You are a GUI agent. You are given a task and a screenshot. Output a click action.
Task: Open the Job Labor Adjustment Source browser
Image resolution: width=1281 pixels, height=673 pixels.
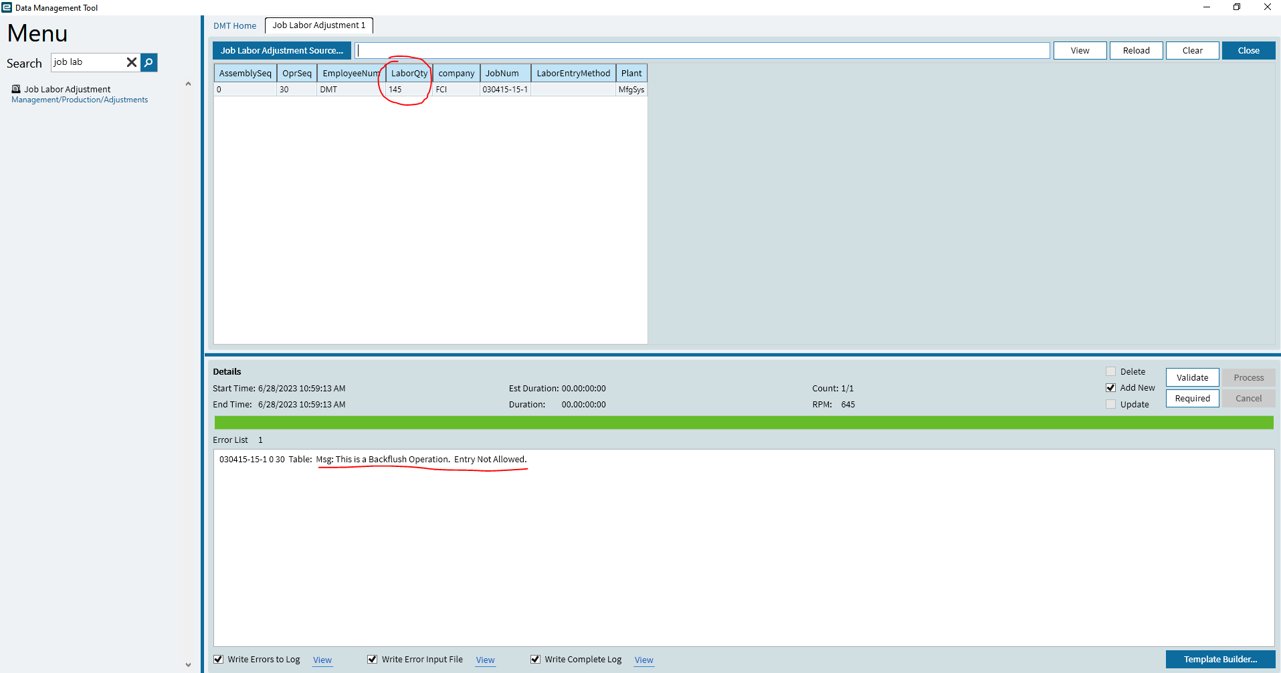click(x=282, y=50)
